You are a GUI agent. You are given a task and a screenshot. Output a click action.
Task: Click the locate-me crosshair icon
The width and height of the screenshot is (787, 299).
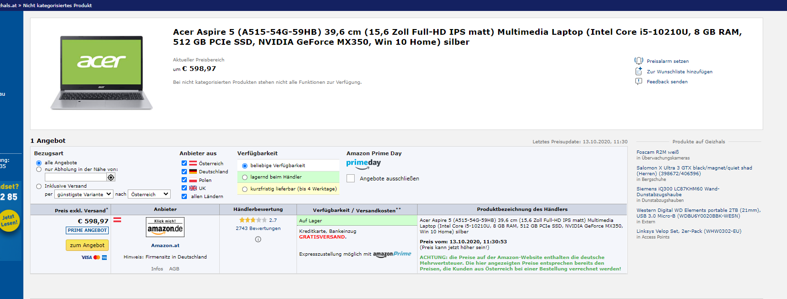[111, 177]
